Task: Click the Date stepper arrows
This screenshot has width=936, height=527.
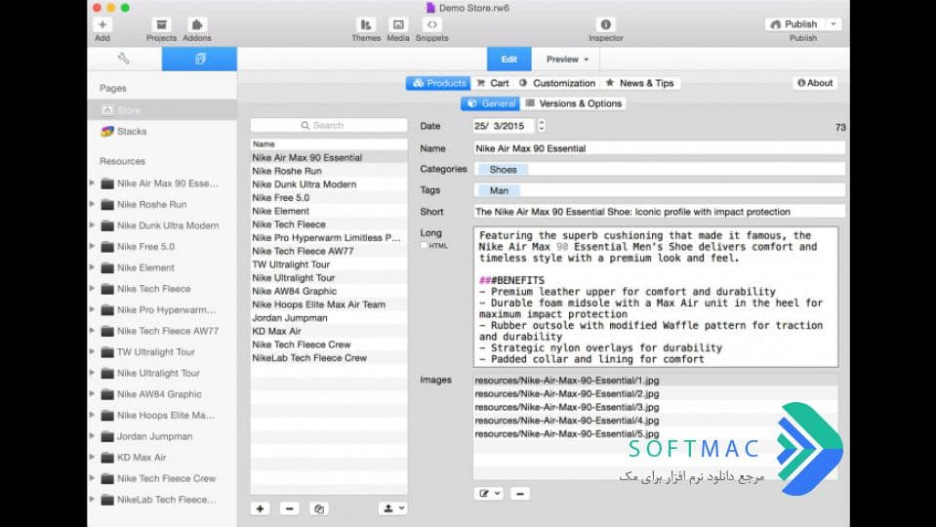Action: [542, 125]
